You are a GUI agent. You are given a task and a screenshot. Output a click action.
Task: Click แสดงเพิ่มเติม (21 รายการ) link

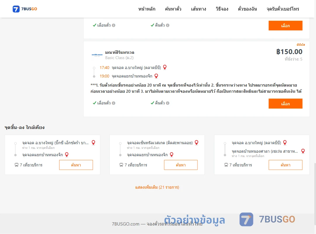tap(157, 187)
